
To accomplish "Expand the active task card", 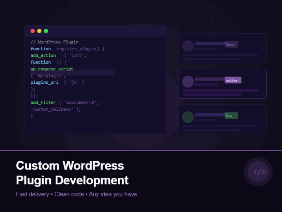I will click(x=222, y=84).
